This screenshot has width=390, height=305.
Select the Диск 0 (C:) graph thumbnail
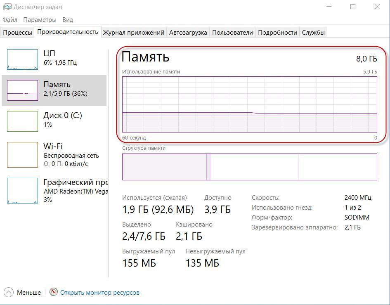pos(22,121)
